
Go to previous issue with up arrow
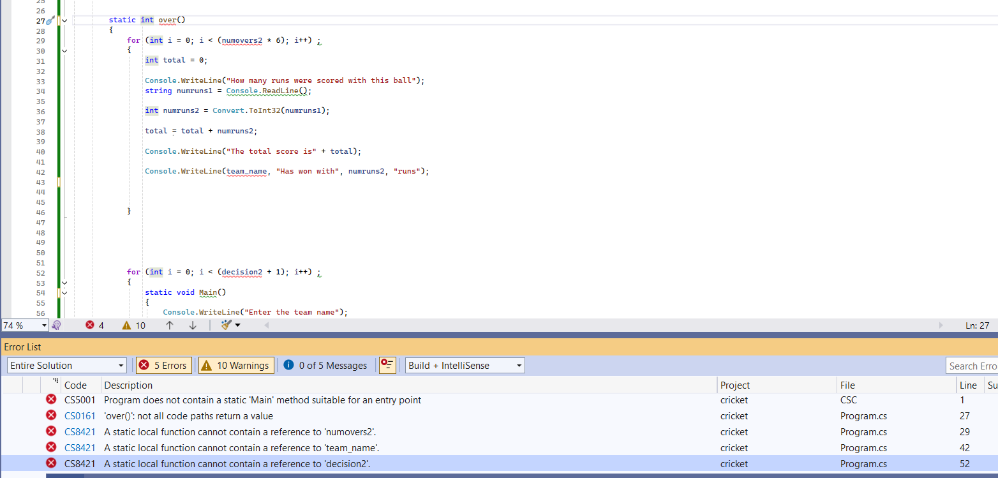[x=170, y=325]
